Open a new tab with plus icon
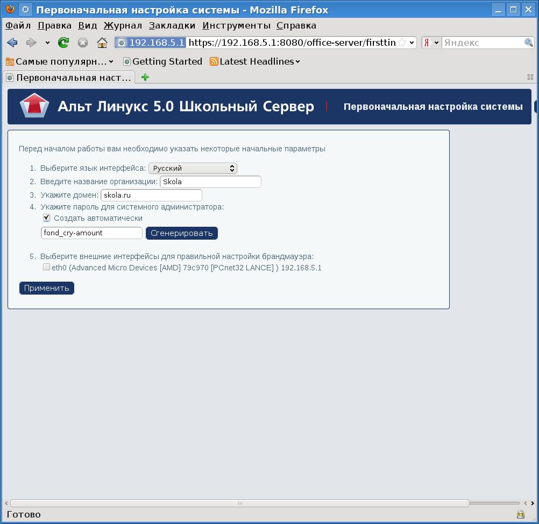539x524 pixels. coord(145,77)
